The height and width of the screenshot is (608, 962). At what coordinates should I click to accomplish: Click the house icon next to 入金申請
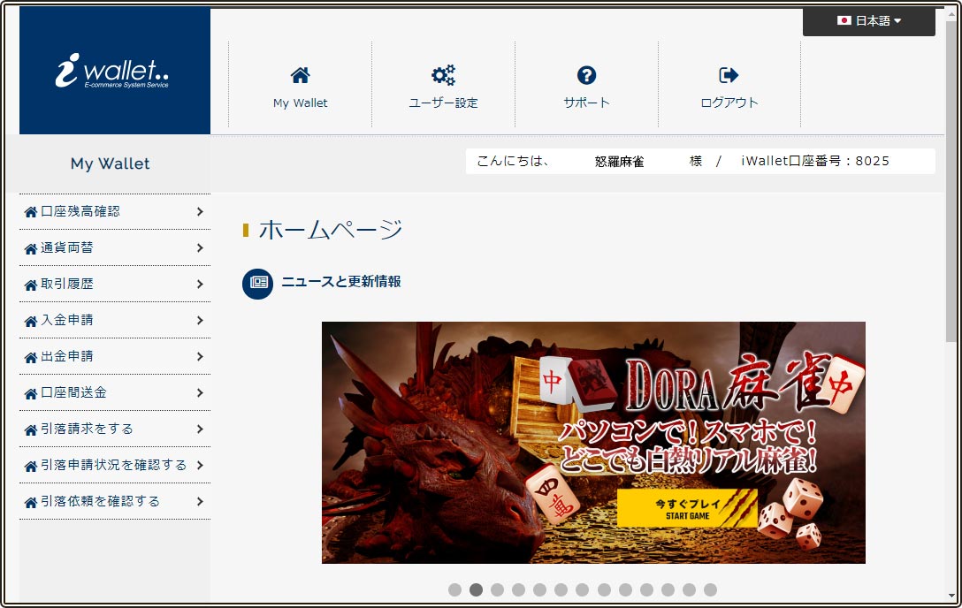coord(31,321)
